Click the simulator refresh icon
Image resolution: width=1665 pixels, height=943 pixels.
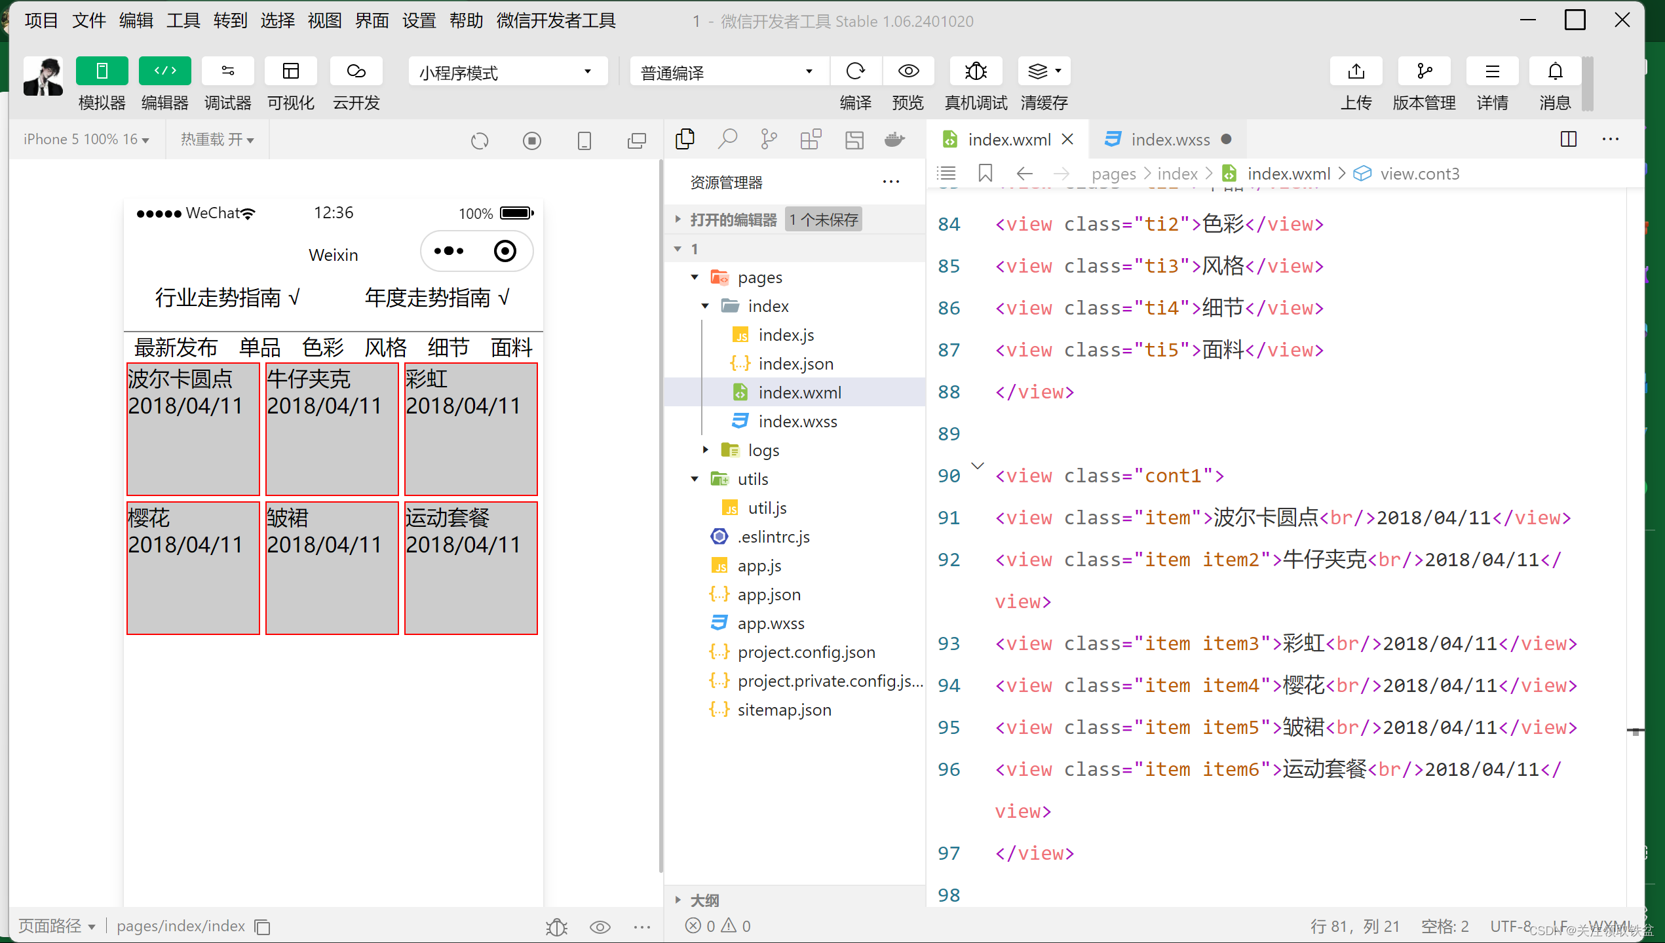click(480, 140)
